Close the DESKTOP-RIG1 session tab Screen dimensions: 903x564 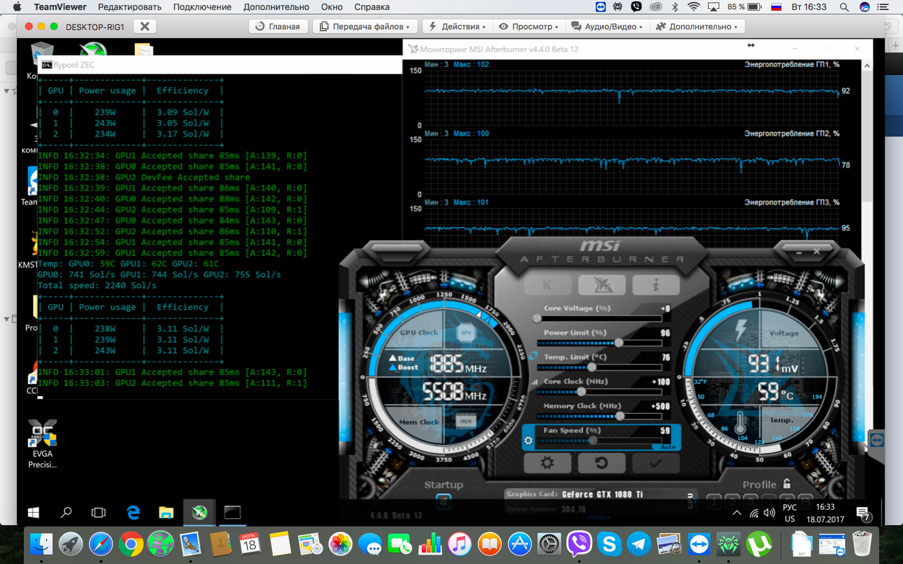pyautogui.click(x=145, y=26)
